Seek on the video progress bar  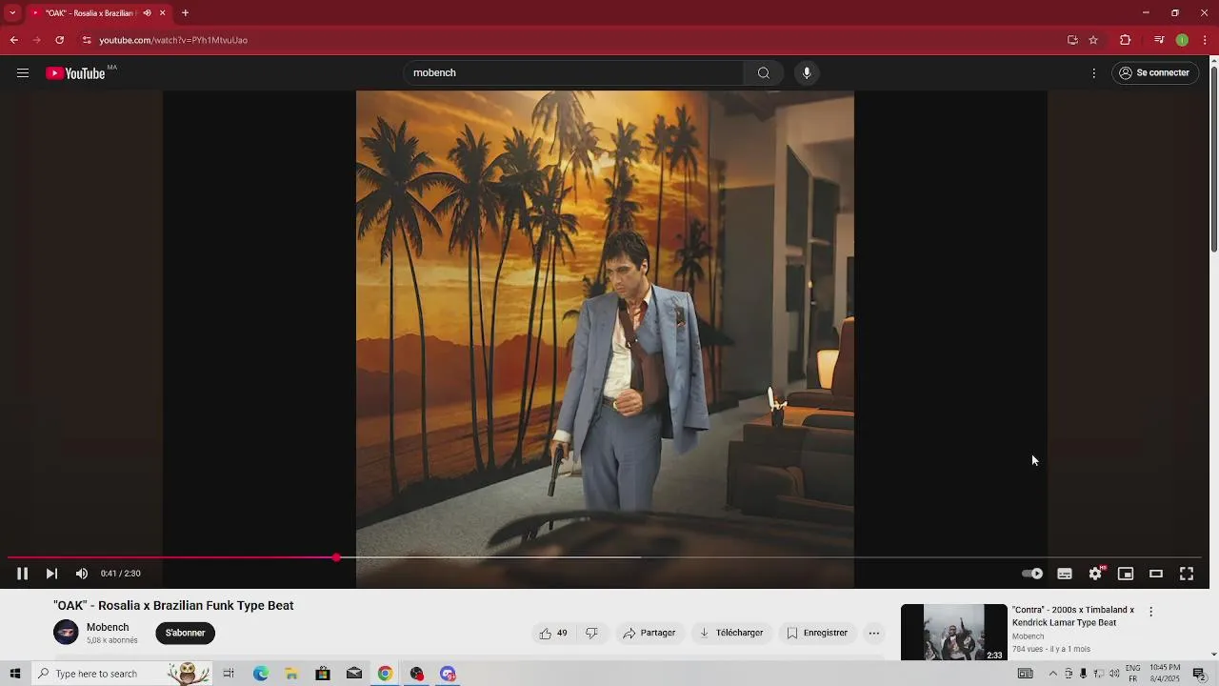coord(604,557)
